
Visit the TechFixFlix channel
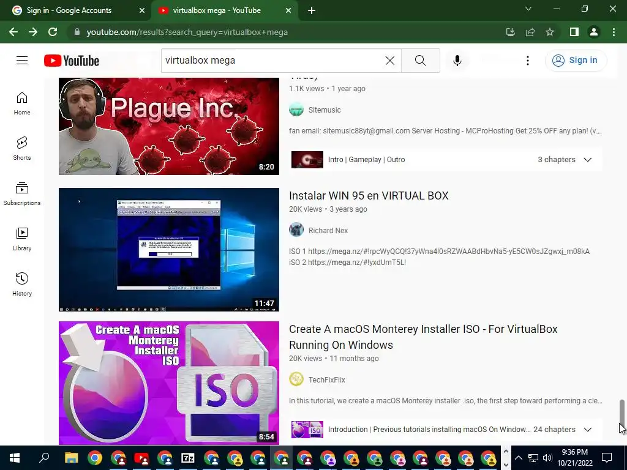click(327, 379)
